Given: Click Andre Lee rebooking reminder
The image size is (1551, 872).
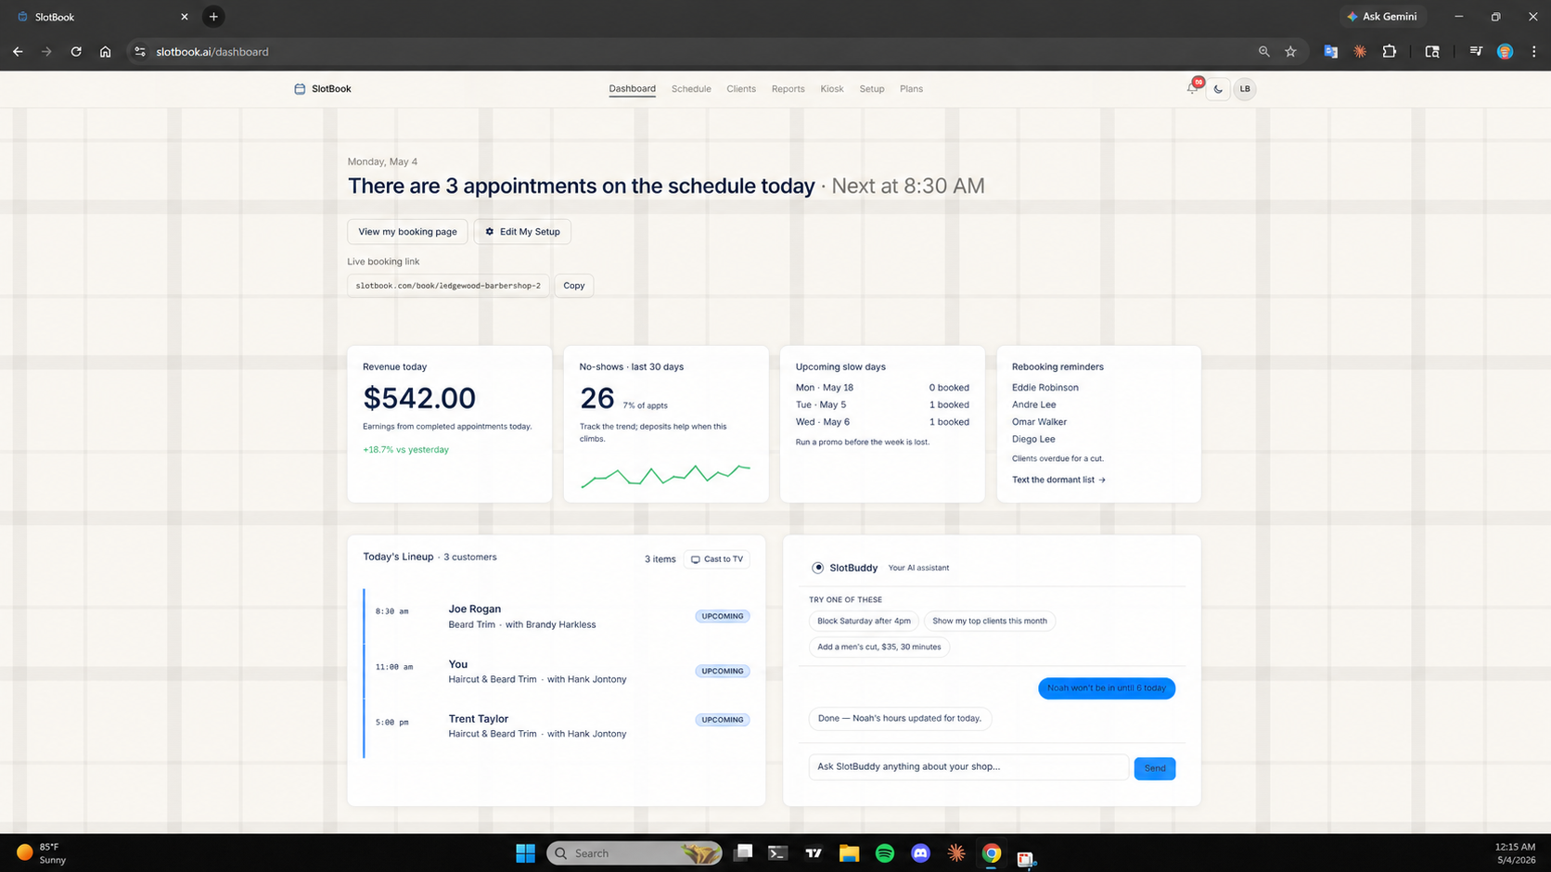Looking at the screenshot, I should click(1033, 404).
